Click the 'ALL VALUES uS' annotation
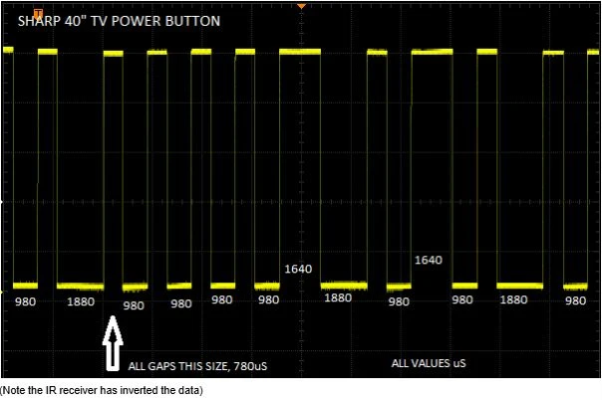Viewport: 602px width, 400px height. 429,363
